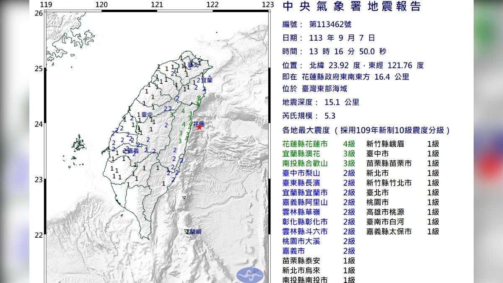Click the 臺南市白河 intensity row
This screenshot has width=503, height=283.
[403, 222]
